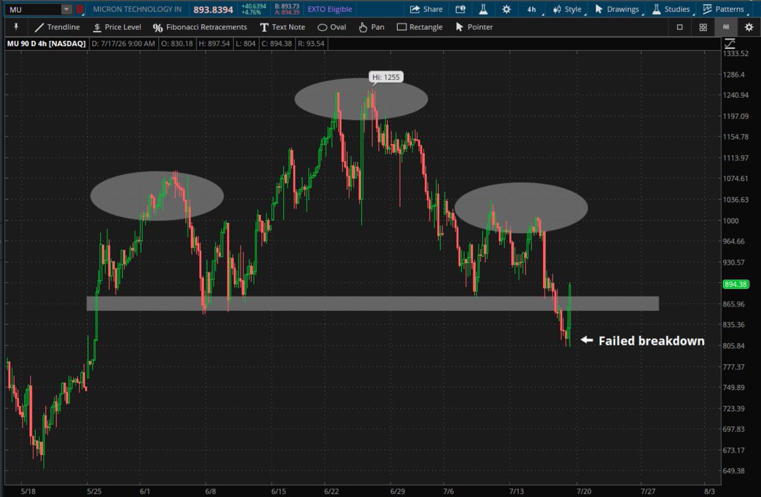Click the Share button
The image size is (761, 497).
click(426, 10)
